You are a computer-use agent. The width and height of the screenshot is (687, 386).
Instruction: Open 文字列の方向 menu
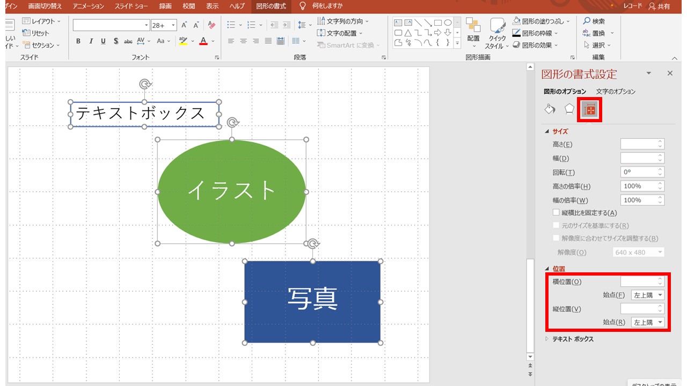343,21
